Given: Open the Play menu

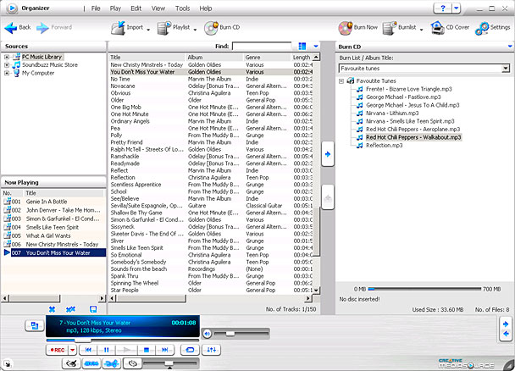Looking at the screenshot, I should 115,8.
